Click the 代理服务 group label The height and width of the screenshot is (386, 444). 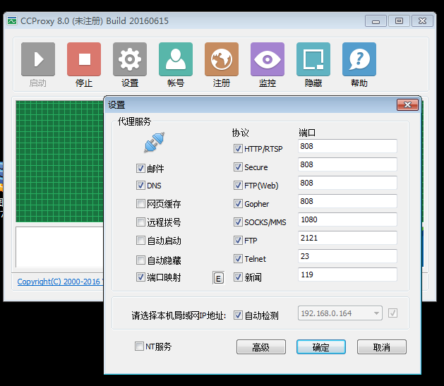tap(134, 121)
